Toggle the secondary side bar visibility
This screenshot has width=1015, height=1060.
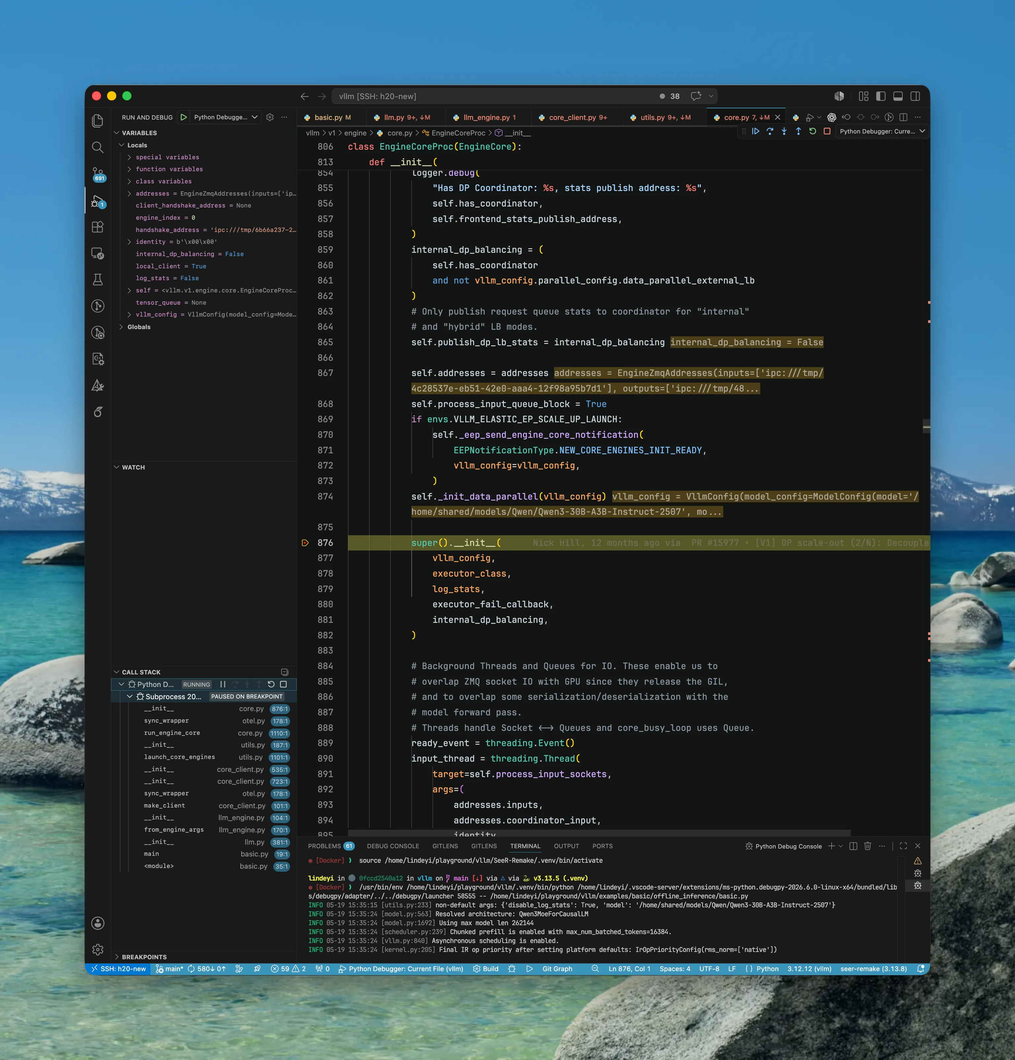coord(916,96)
